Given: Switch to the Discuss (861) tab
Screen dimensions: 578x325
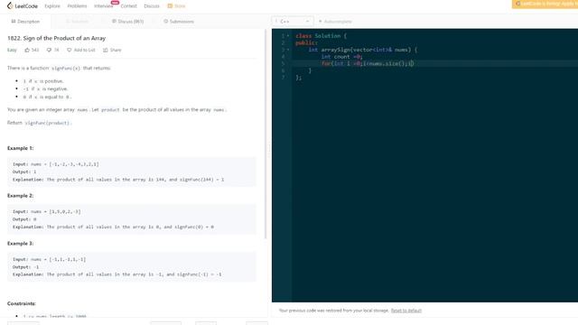Looking at the screenshot, I should tap(127, 22).
